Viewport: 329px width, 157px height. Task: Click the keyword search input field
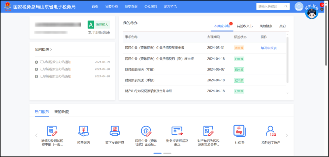270,6
